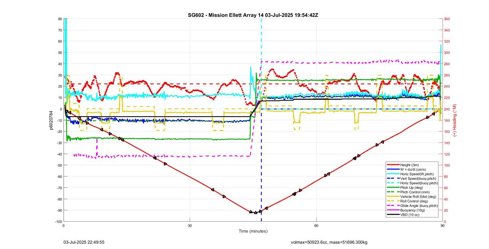Click the '320' tick on the heading axis
The height and width of the screenshot is (249, 489).
pyautogui.click(x=447, y=41)
